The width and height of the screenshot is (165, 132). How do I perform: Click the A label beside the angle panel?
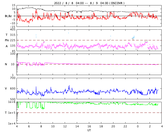[7, 46]
